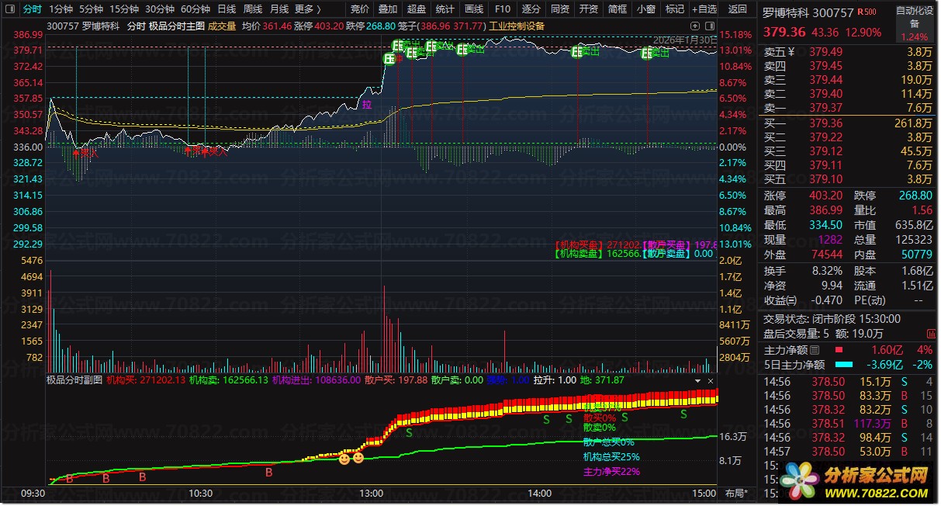Add stock via +自选 button
941x506 pixels.
click(x=704, y=9)
